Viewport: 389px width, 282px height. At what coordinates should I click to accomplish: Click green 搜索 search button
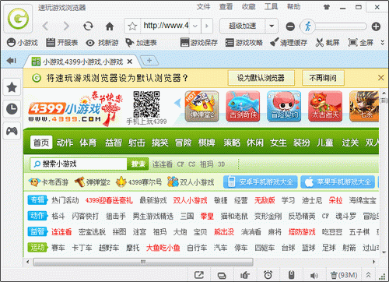[138, 164]
